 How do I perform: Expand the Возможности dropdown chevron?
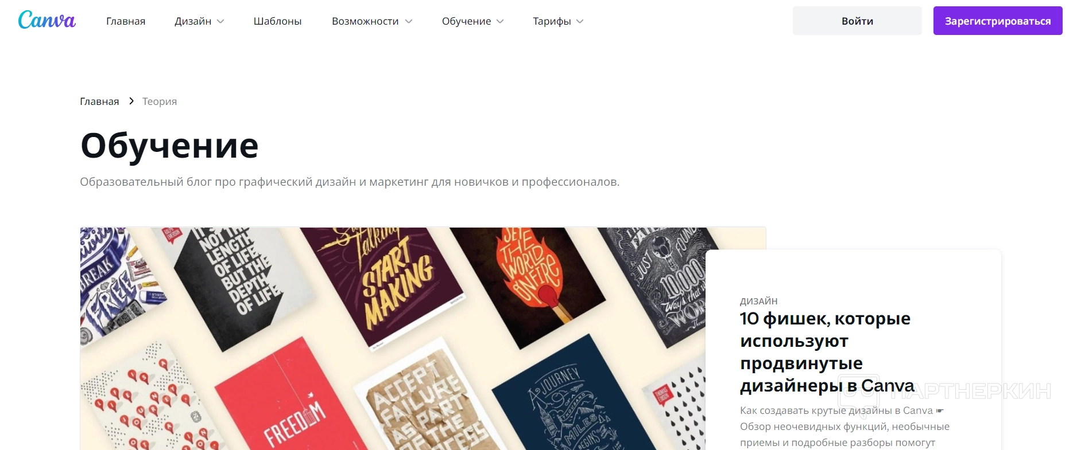[409, 21]
